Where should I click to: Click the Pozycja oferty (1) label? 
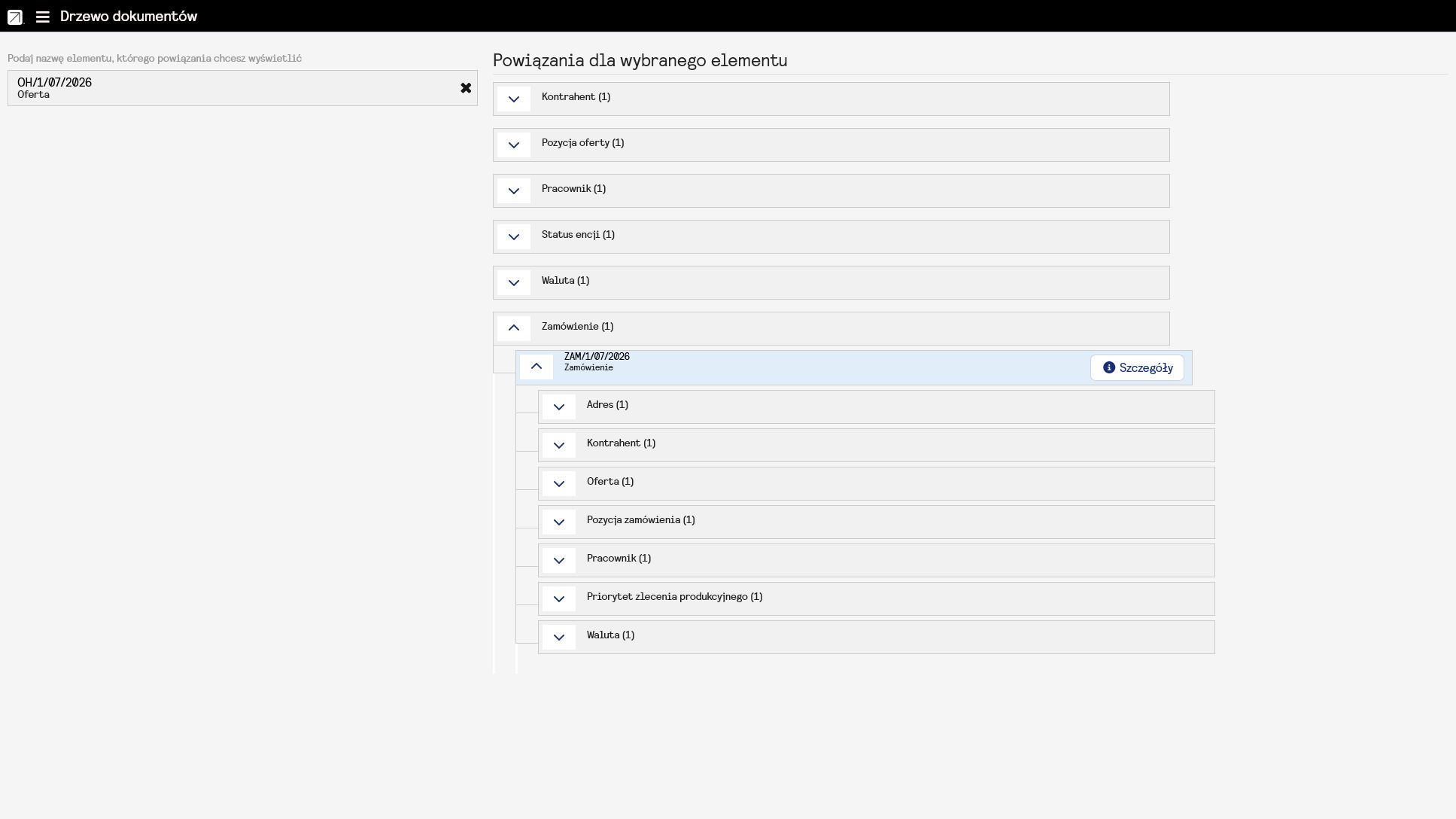point(582,143)
